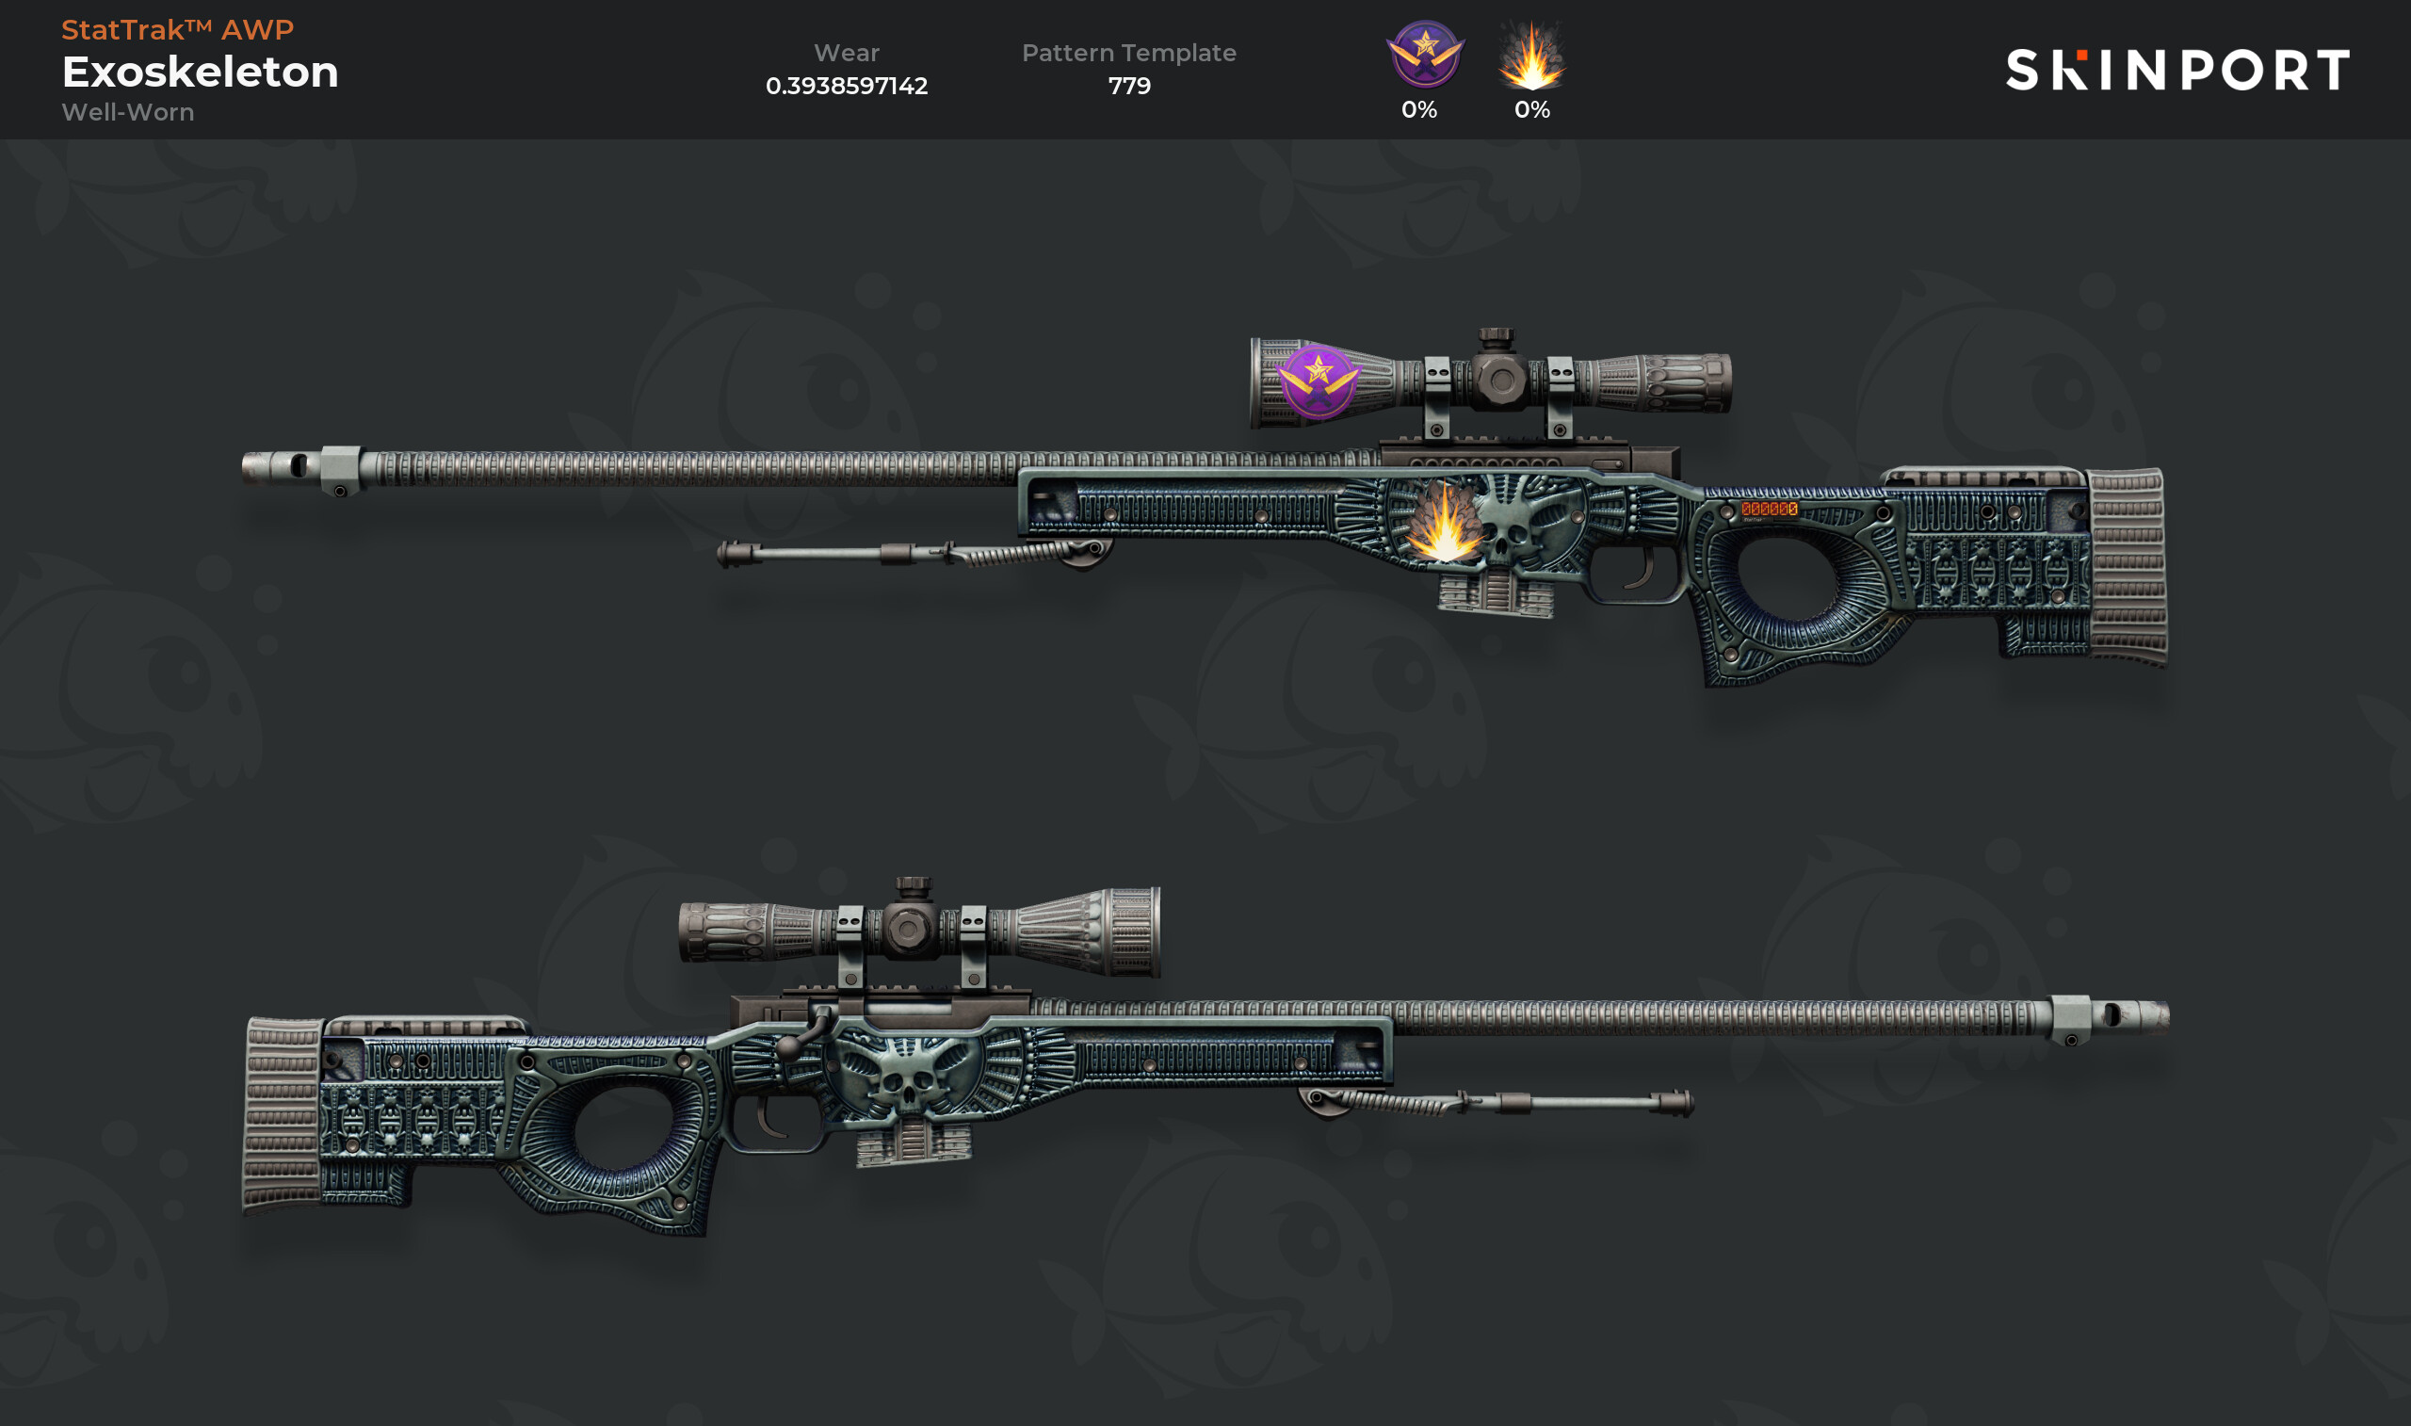The width and height of the screenshot is (2411, 1426).
Task: Click the Exoskeleton skin name
Action: [x=200, y=73]
